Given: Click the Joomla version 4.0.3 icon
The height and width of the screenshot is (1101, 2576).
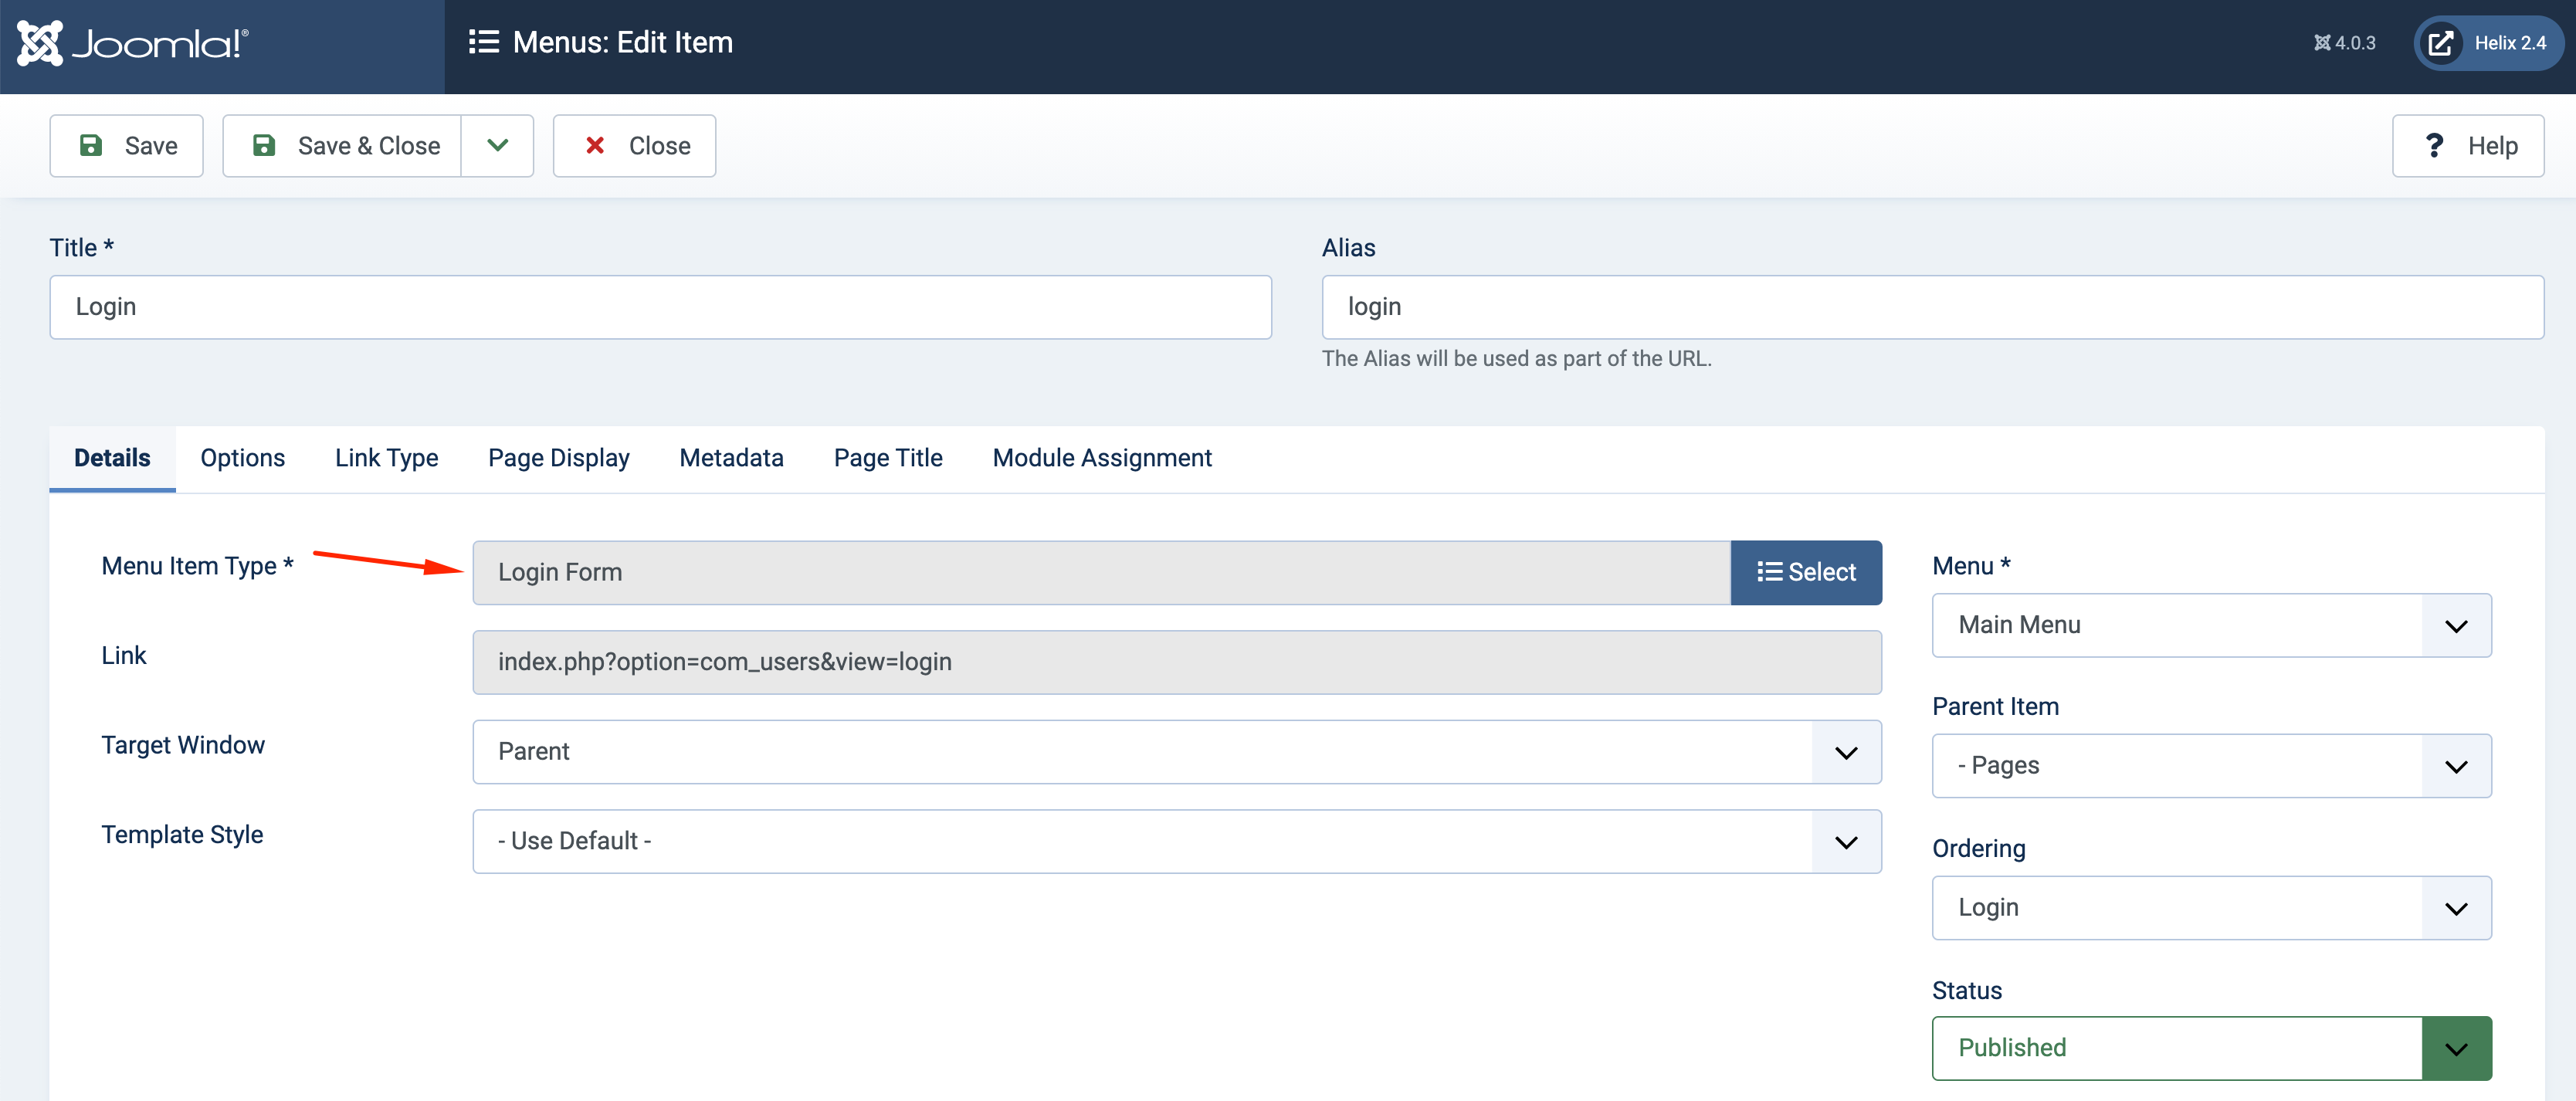Looking at the screenshot, I should (2322, 42).
